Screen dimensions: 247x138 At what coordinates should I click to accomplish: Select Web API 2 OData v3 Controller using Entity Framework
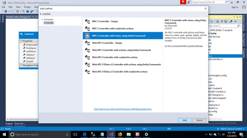pos(123,64)
